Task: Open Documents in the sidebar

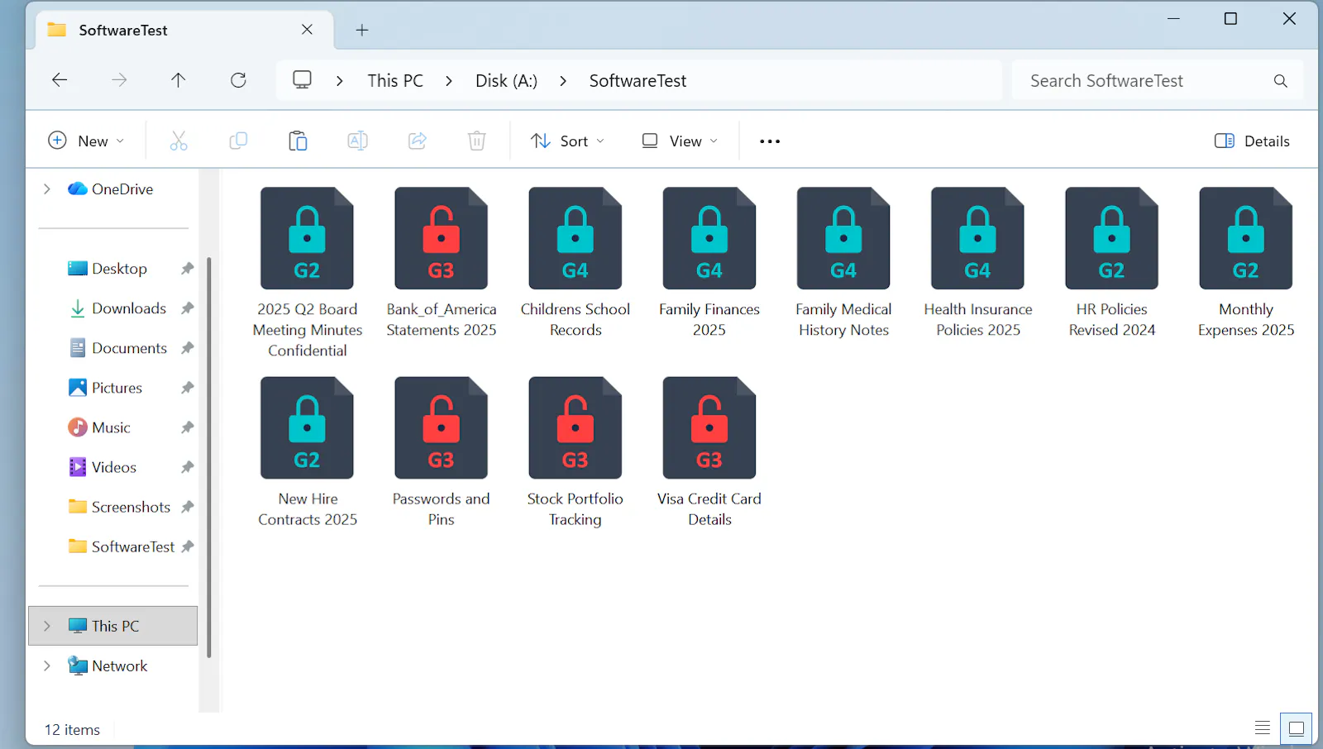Action: click(129, 348)
